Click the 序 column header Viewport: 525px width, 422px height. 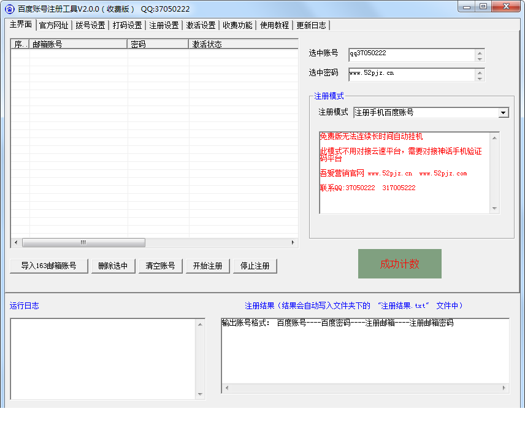coord(20,44)
